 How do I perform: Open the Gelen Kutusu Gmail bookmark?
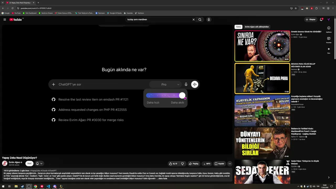point(64,13)
